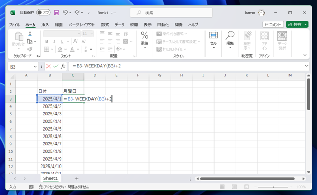Open Insert Function with the fx icon
The width and height of the screenshot is (317, 195).
(x=63, y=66)
